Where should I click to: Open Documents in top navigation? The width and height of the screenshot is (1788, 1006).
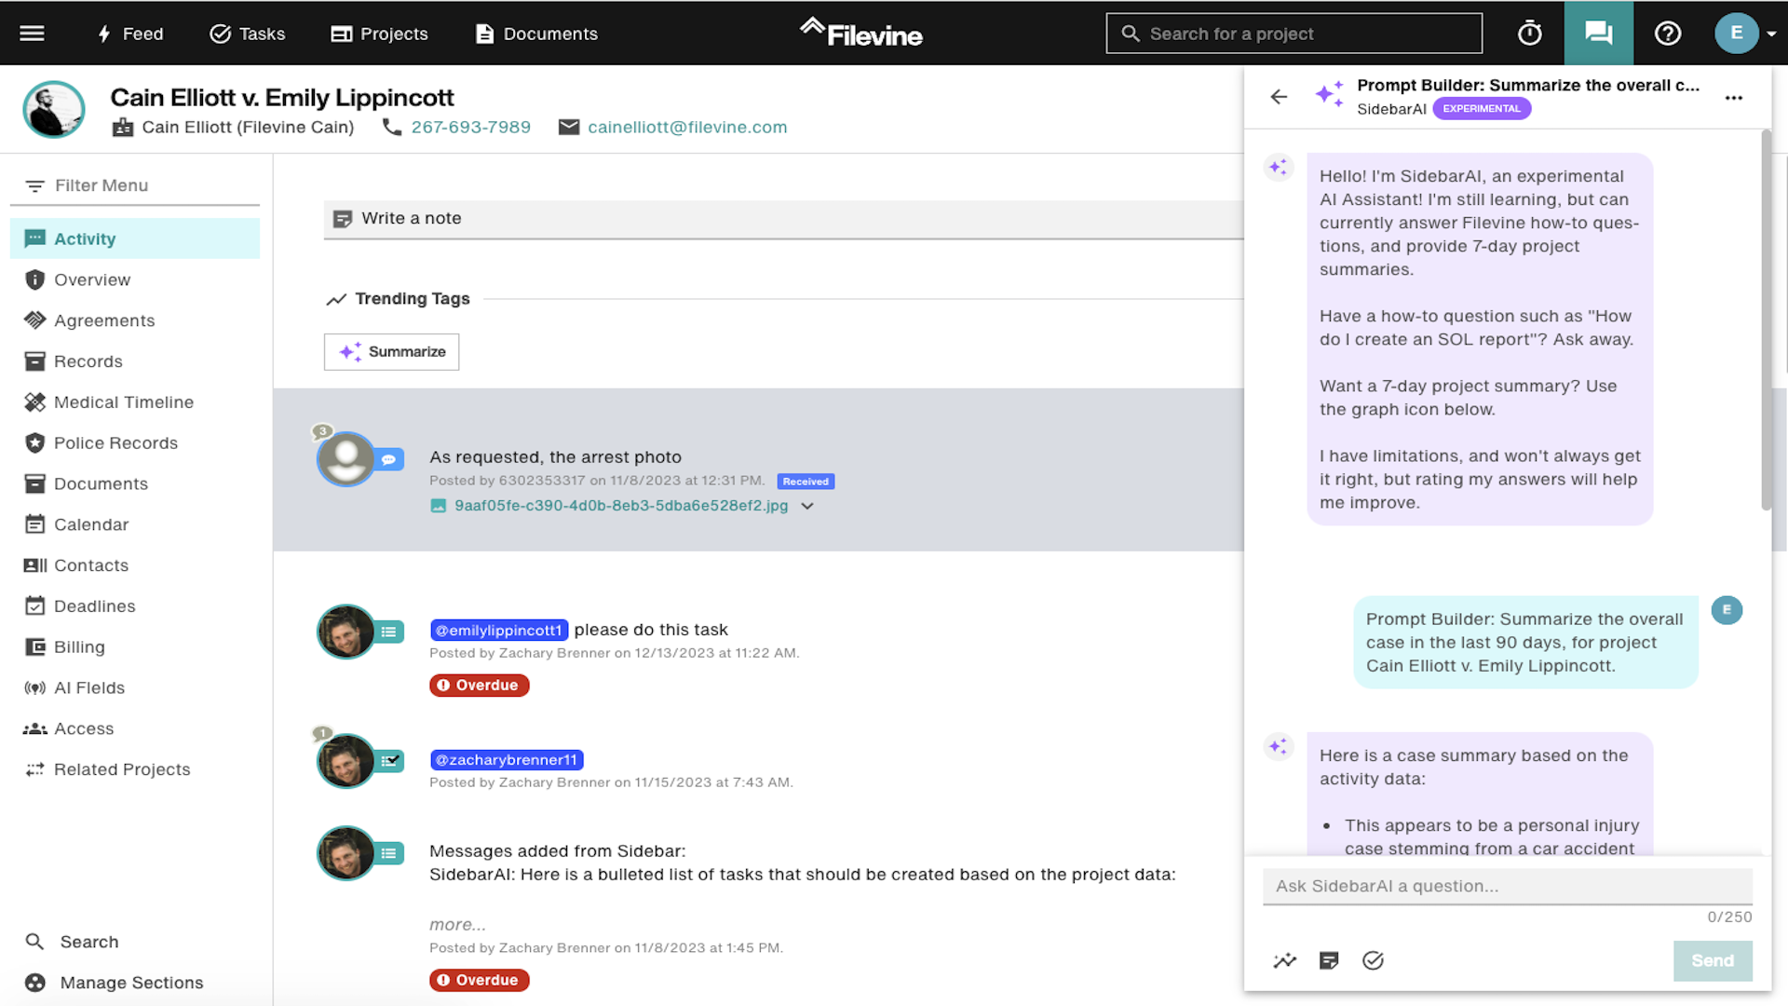[536, 34]
